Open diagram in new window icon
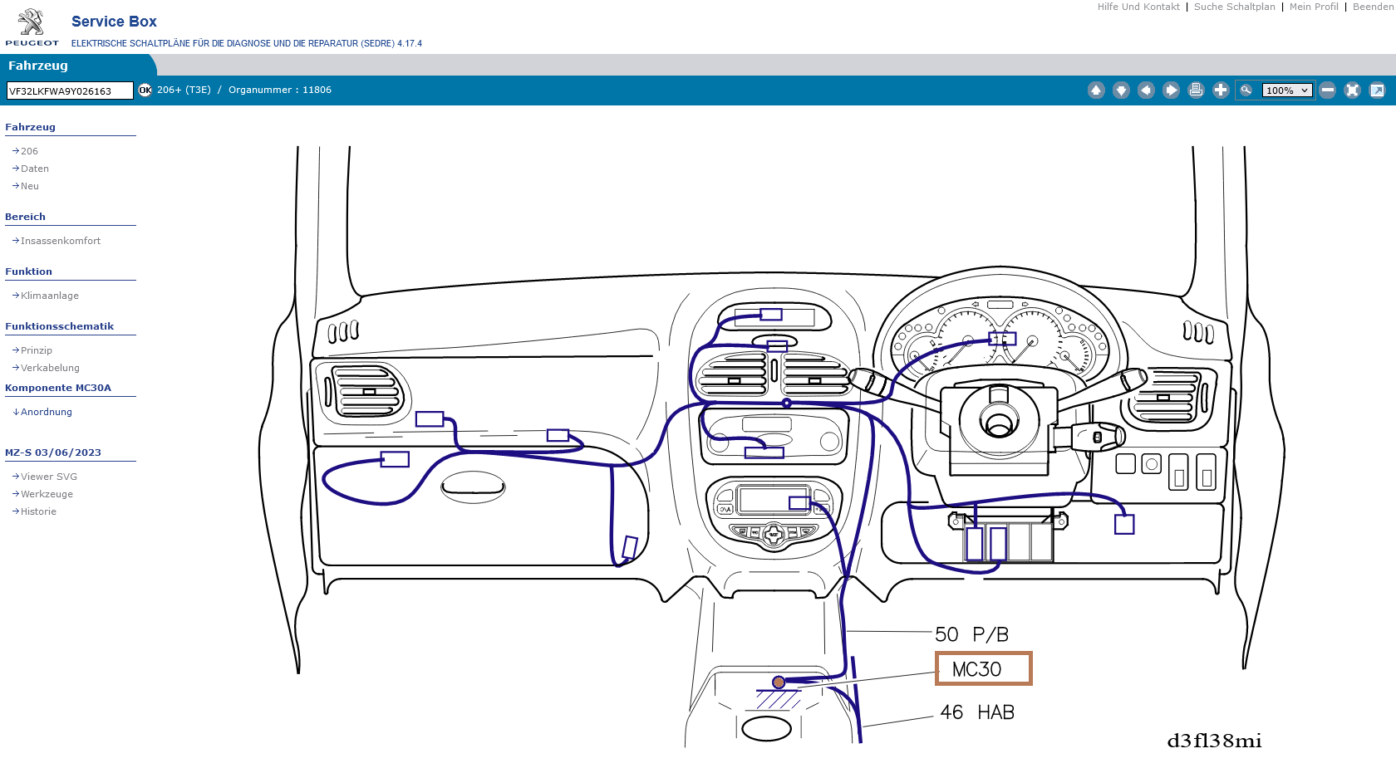Image resolution: width=1396 pixels, height=768 pixels. tap(1377, 90)
